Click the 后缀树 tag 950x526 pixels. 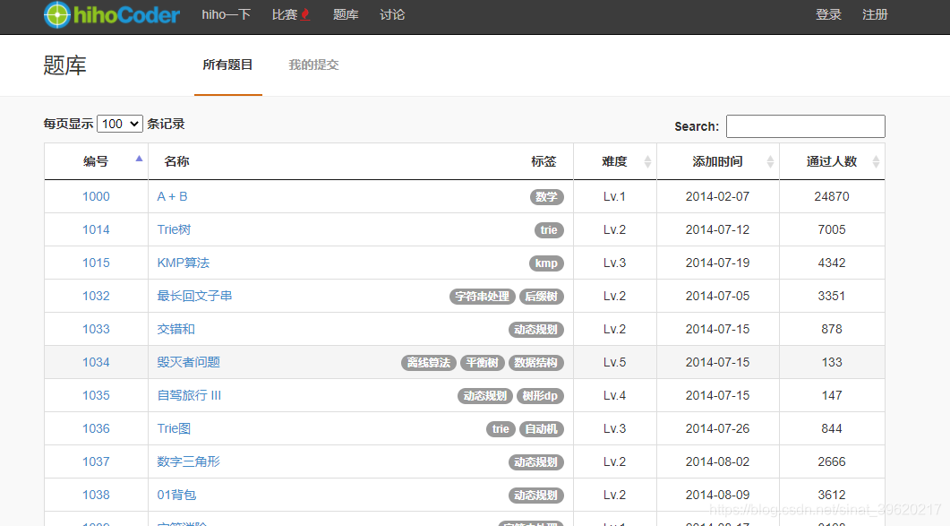tap(542, 296)
